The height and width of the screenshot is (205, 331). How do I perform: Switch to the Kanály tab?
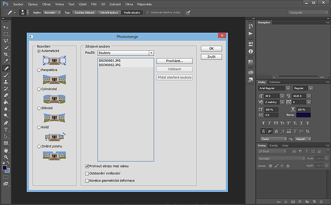[274, 146]
